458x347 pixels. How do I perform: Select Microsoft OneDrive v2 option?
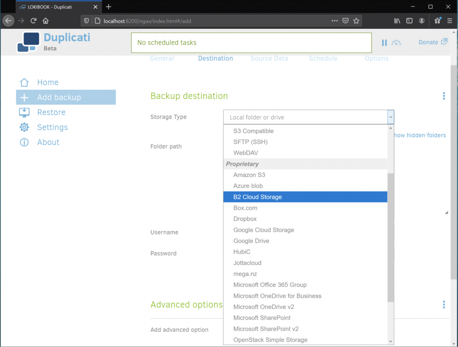coord(305,307)
